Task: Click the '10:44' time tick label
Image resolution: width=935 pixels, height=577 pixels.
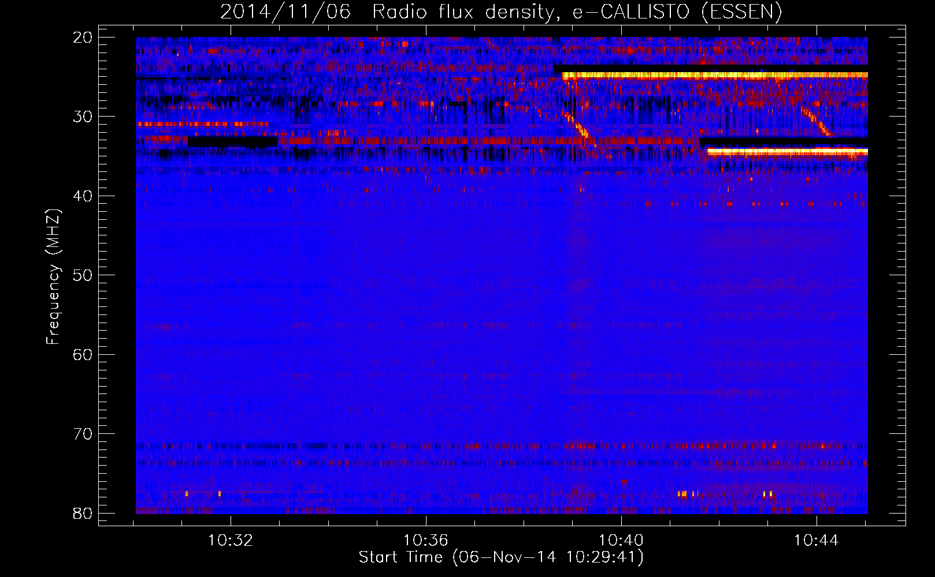Action: tap(816, 541)
